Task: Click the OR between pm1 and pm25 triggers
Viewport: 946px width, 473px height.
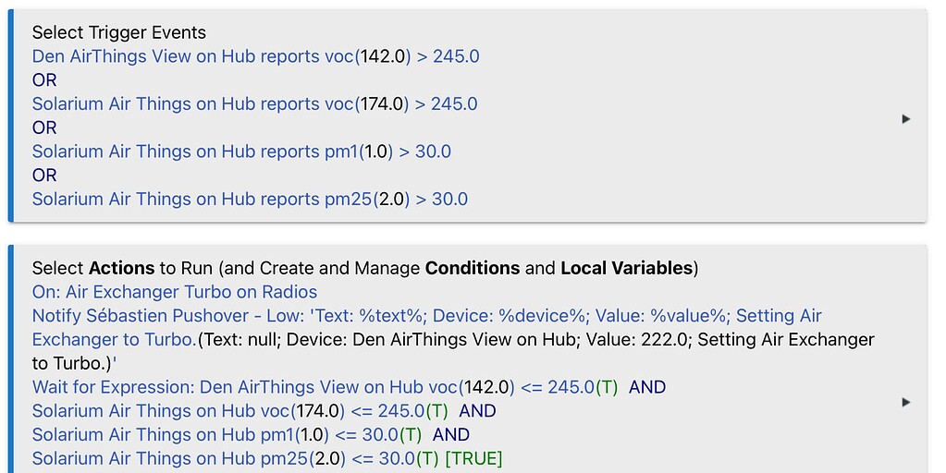Action: 44,176
